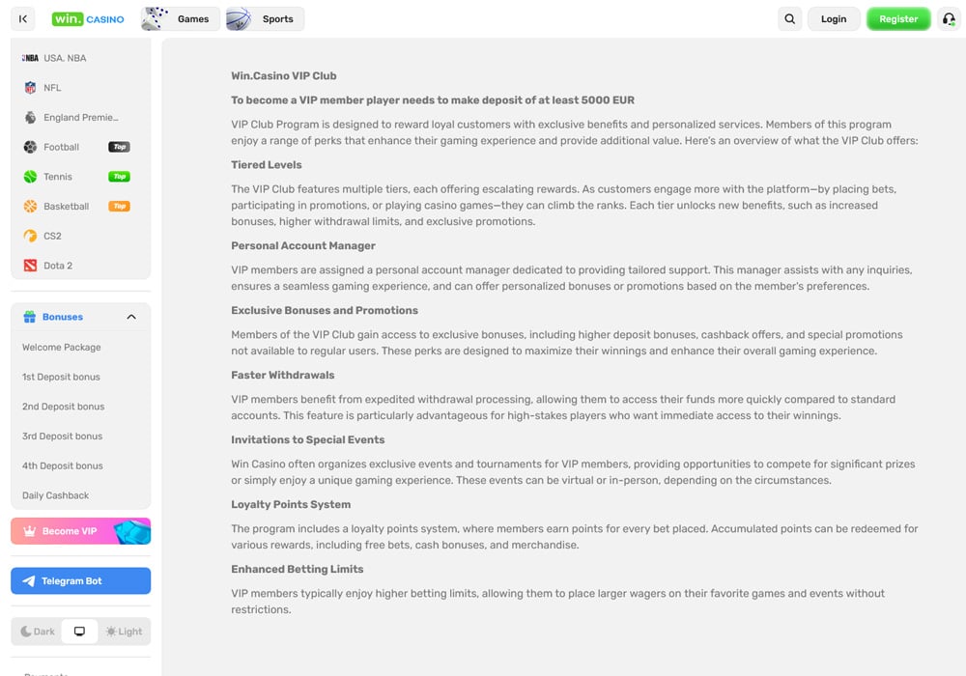Click the England Premier League icon
Viewport: 966px width, 676px height.
[30, 118]
